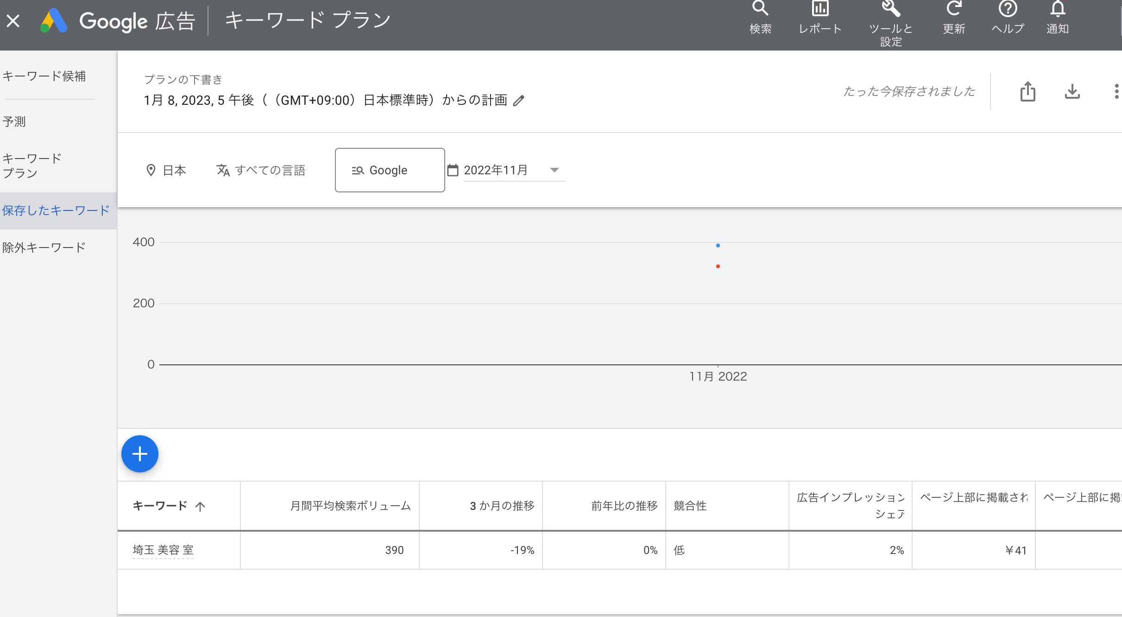
Task: Edit plan name with pencil icon
Action: pyautogui.click(x=519, y=101)
